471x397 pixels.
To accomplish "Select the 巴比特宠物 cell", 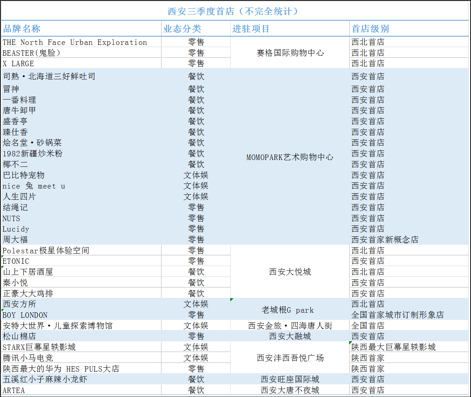I will [81, 175].
